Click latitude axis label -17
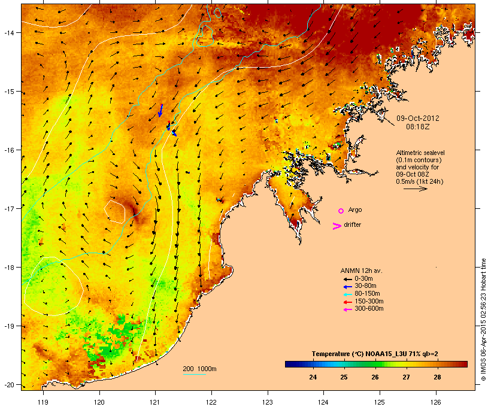Viewport: 491px width, 407px height. click(9, 208)
